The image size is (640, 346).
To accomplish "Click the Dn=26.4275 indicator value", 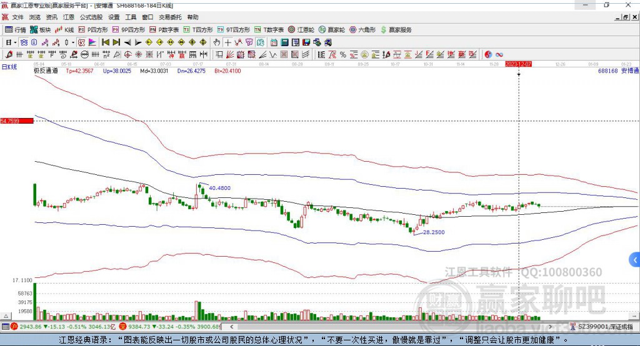I will (x=191, y=71).
